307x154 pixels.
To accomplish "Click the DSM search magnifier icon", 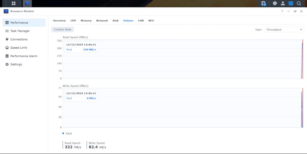I will 299,3.
